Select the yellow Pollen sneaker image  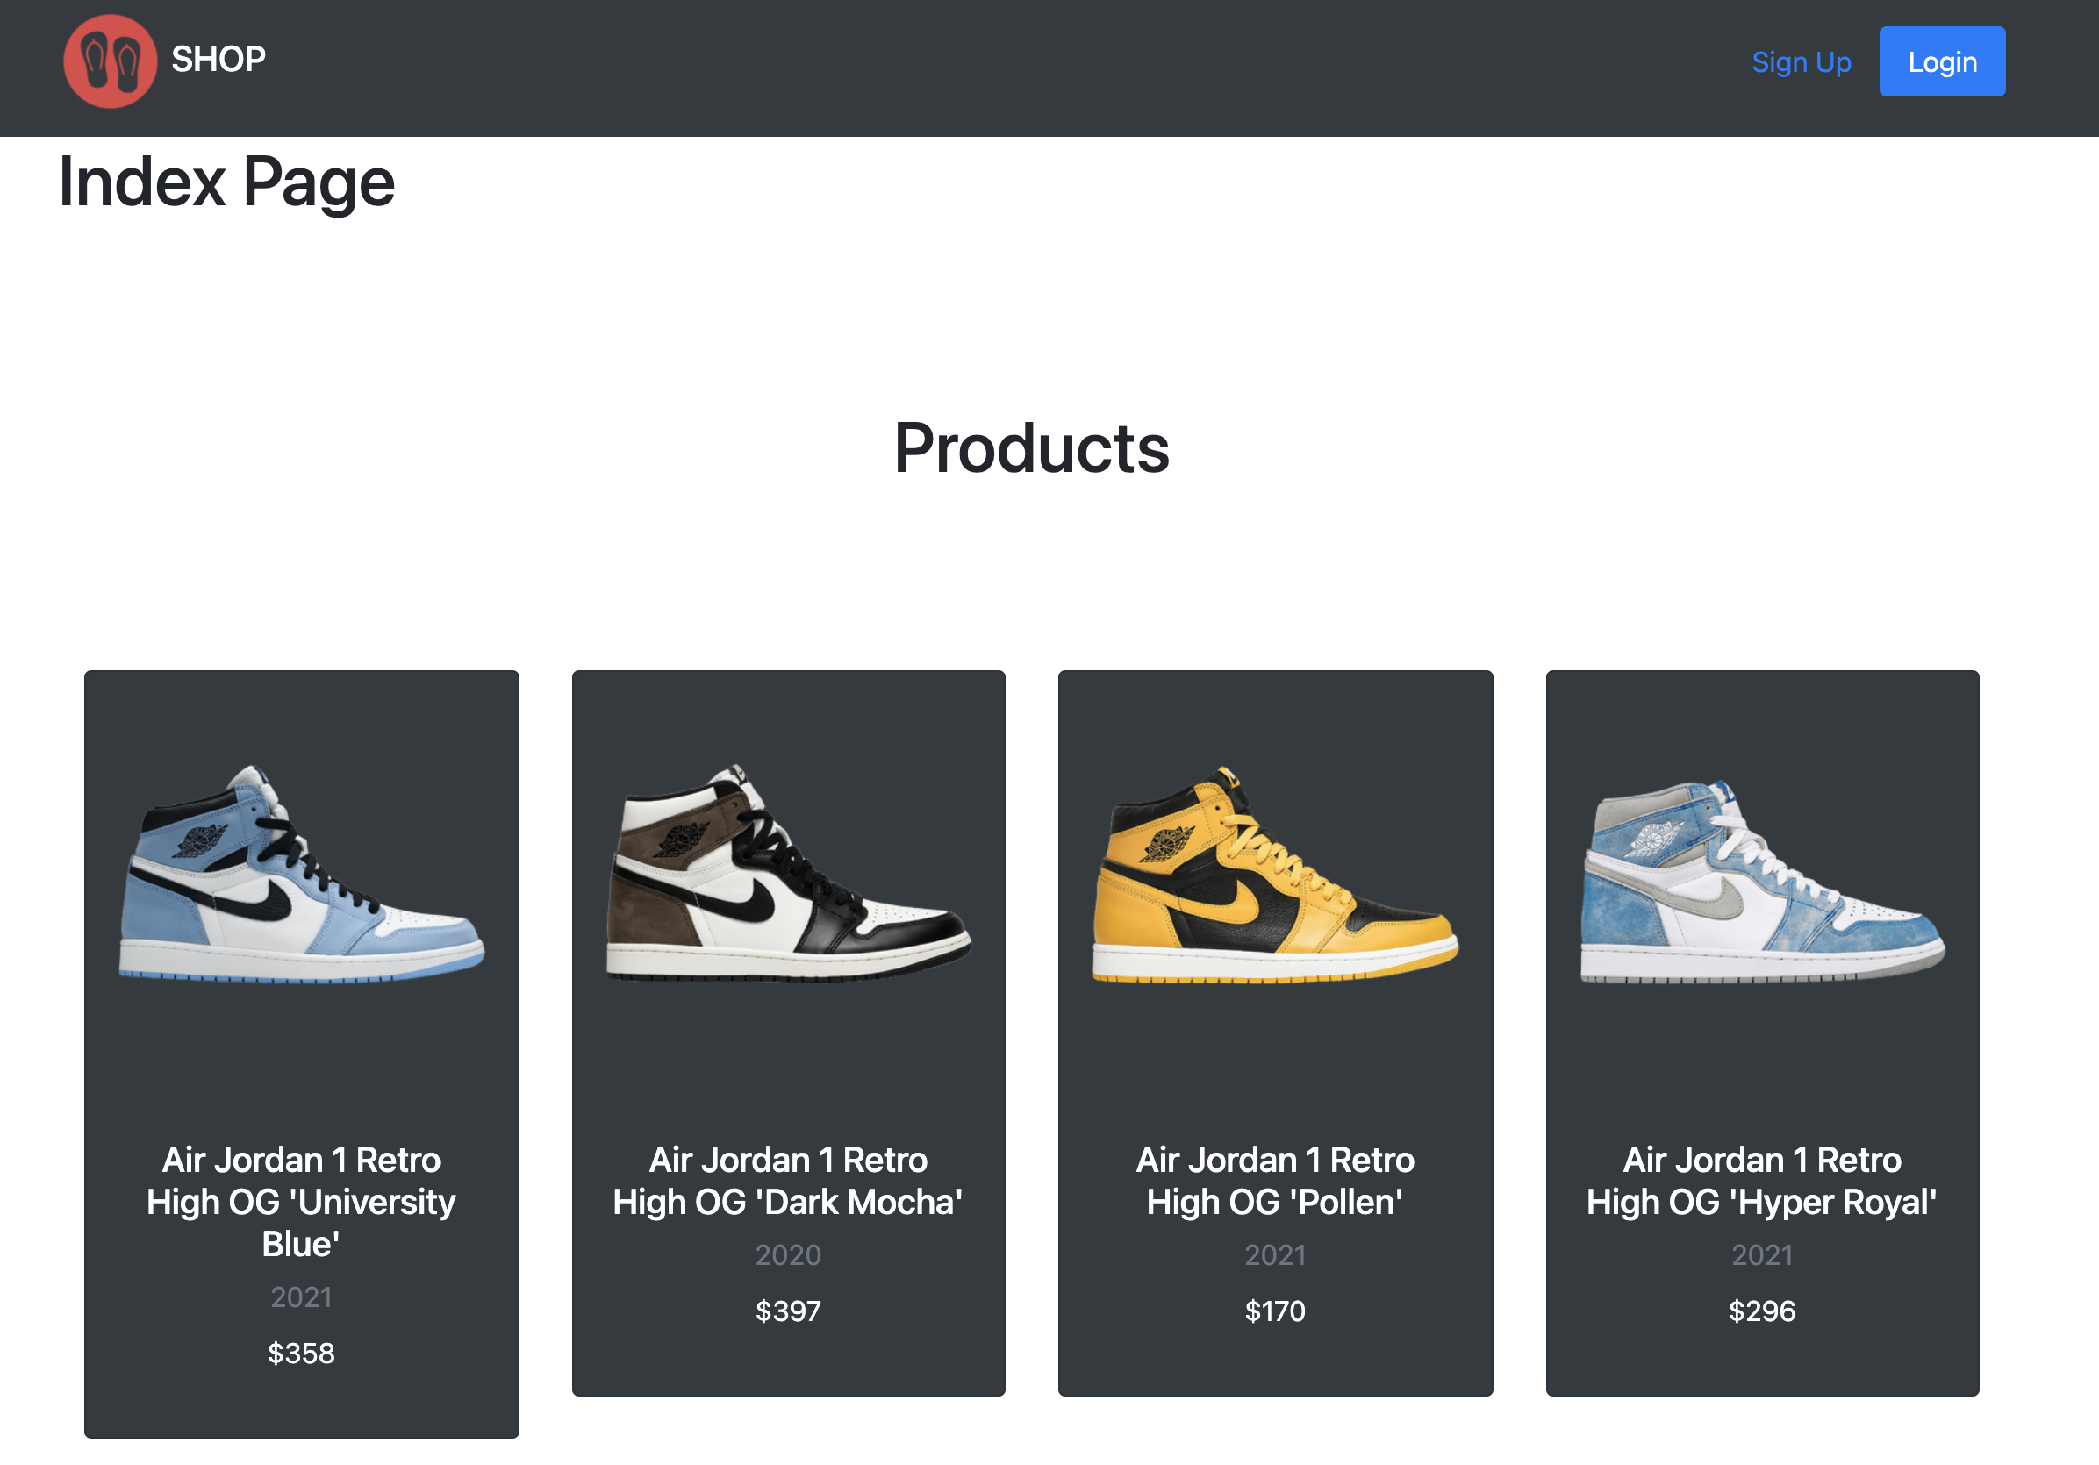[x=1275, y=874]
